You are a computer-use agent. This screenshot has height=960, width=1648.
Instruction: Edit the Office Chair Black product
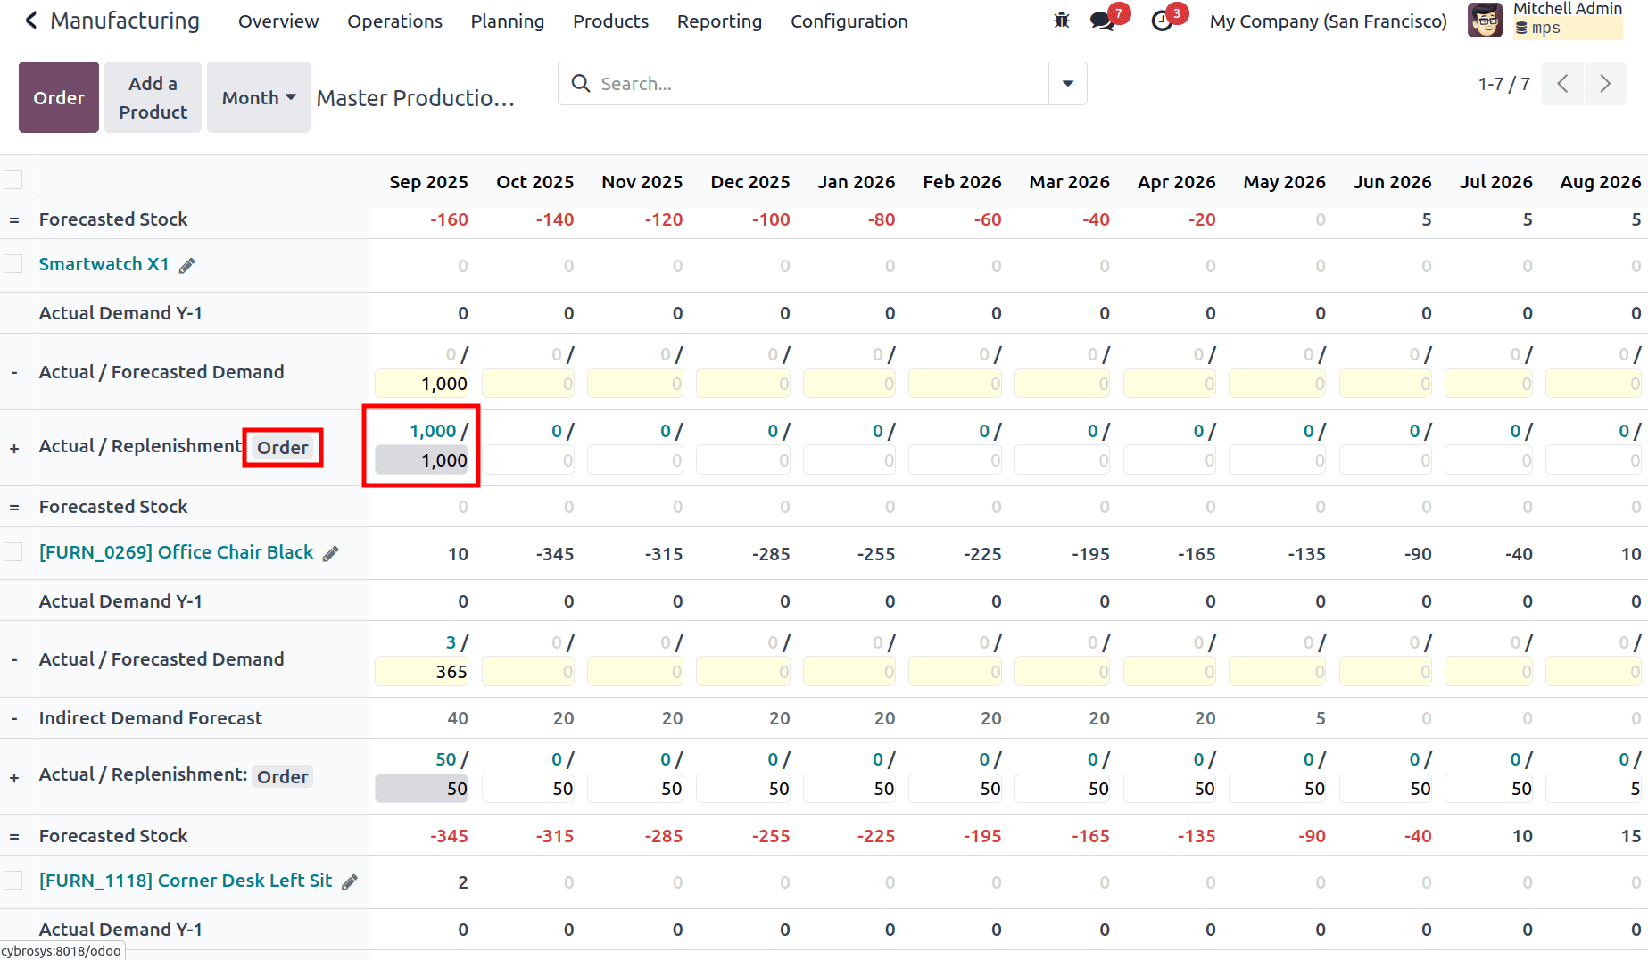[330, 553]
